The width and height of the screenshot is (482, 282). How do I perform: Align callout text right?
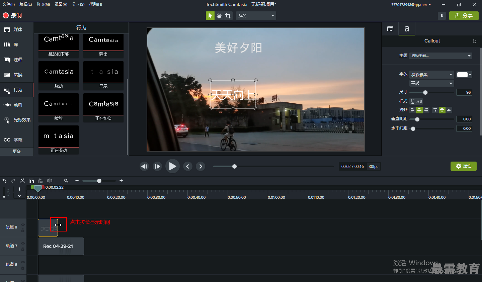[x=426, y=110]
